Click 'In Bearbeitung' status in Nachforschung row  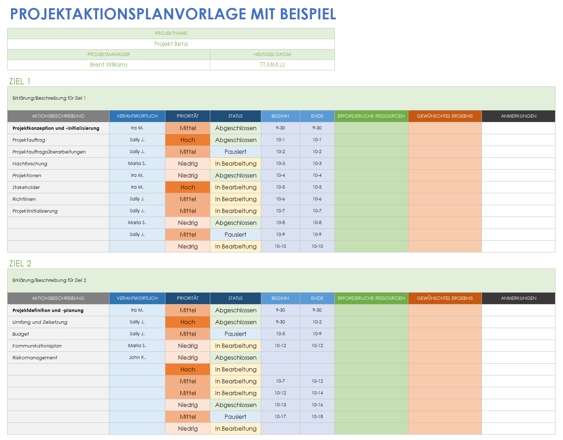click(x=235, y=164)
